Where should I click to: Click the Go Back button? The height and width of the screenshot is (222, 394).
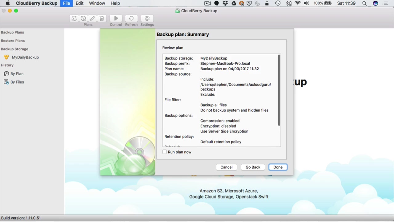pyautogui.click(x=253, y=167)
